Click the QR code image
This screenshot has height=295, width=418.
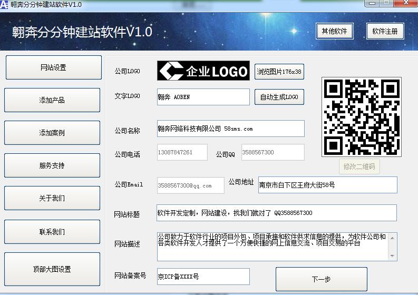coord(362,117)
